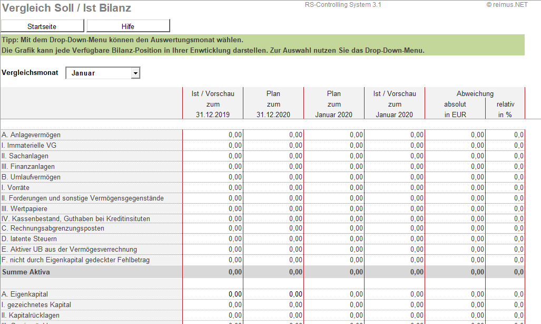Click the Startseite button
Image resolution: width=541 pixels, height=324 pixels.
click(x=42, y=26)
